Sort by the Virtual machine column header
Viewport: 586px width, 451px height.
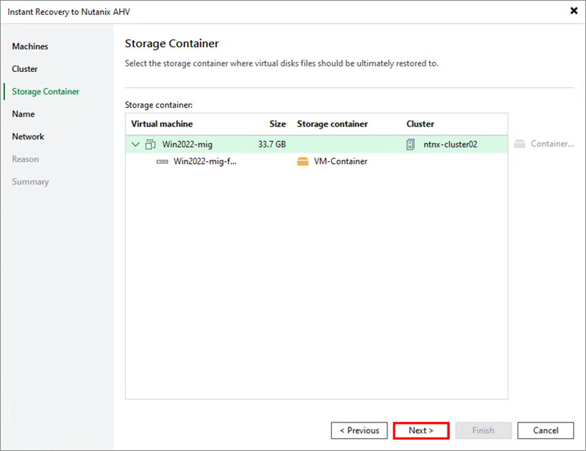pyautogui.click(x=162, y=124)
